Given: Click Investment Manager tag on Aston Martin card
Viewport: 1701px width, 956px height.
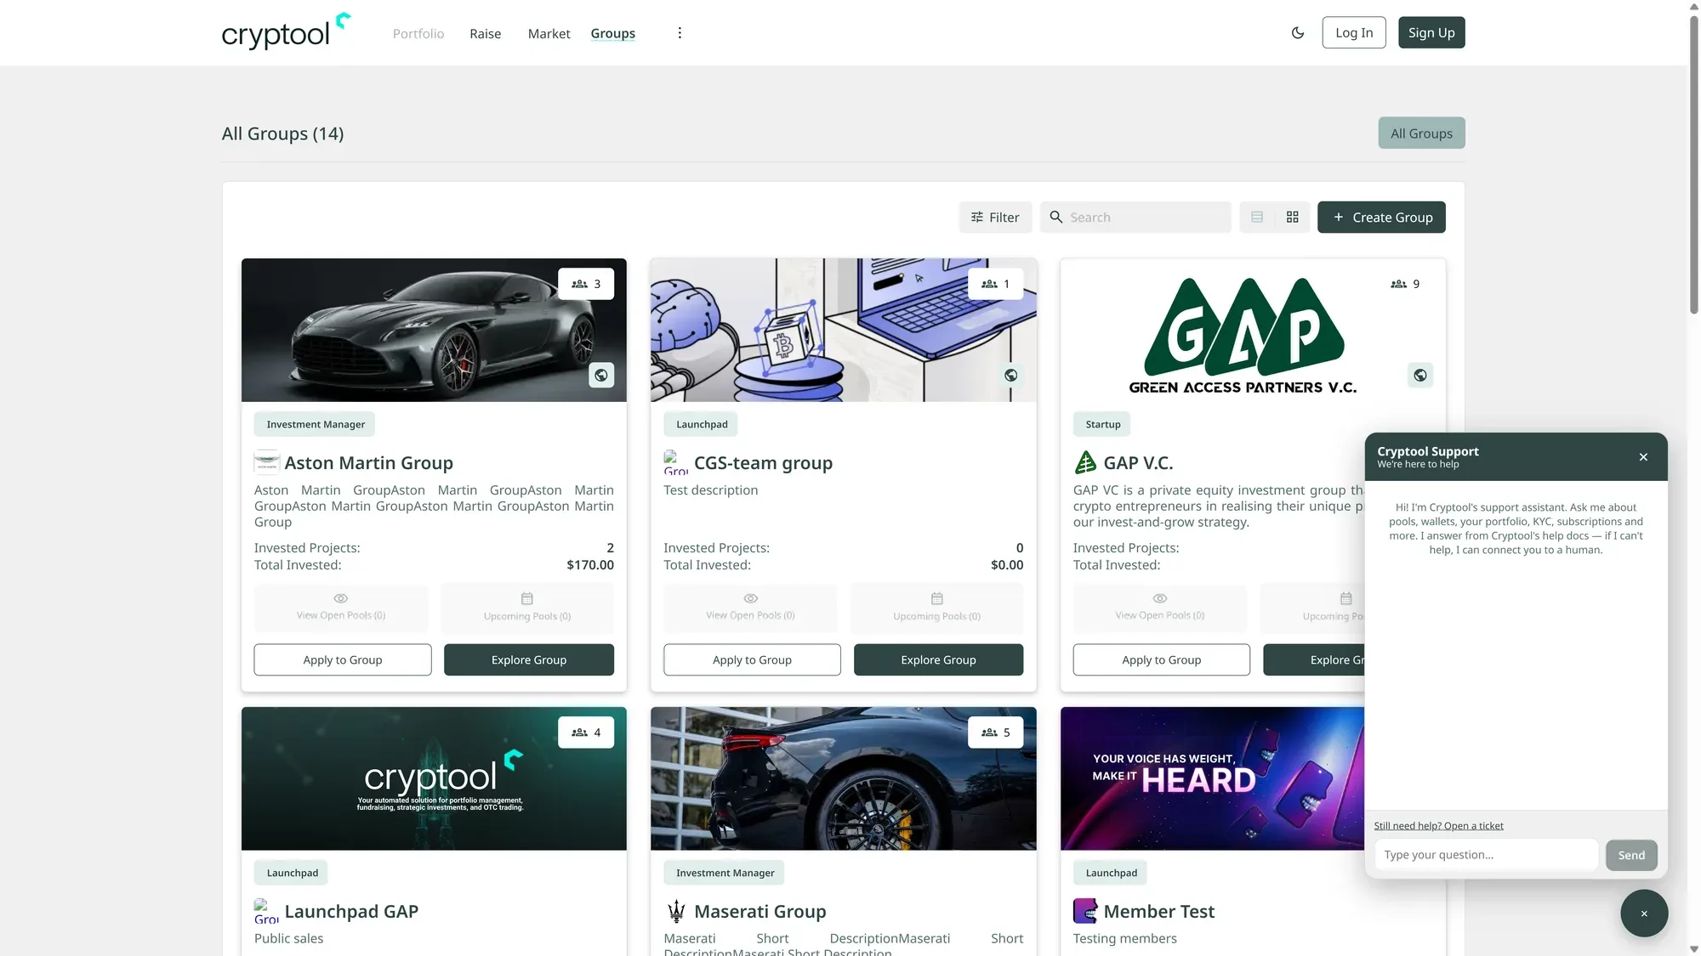Looking at the screenshot, I should pos(316,424).
